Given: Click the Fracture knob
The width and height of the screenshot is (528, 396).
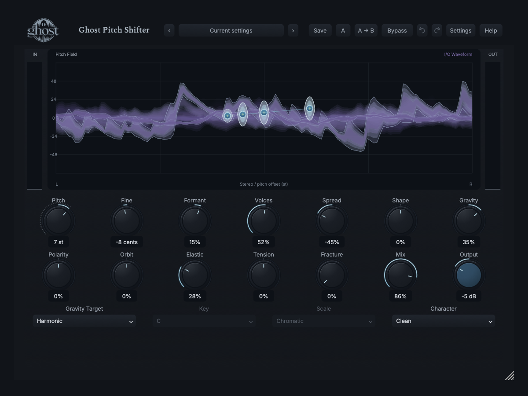Looking at the screenshot, I should coord(332,275).
